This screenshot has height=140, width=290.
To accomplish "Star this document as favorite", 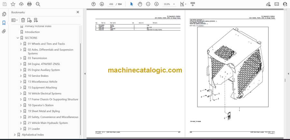I will point(13,4).
